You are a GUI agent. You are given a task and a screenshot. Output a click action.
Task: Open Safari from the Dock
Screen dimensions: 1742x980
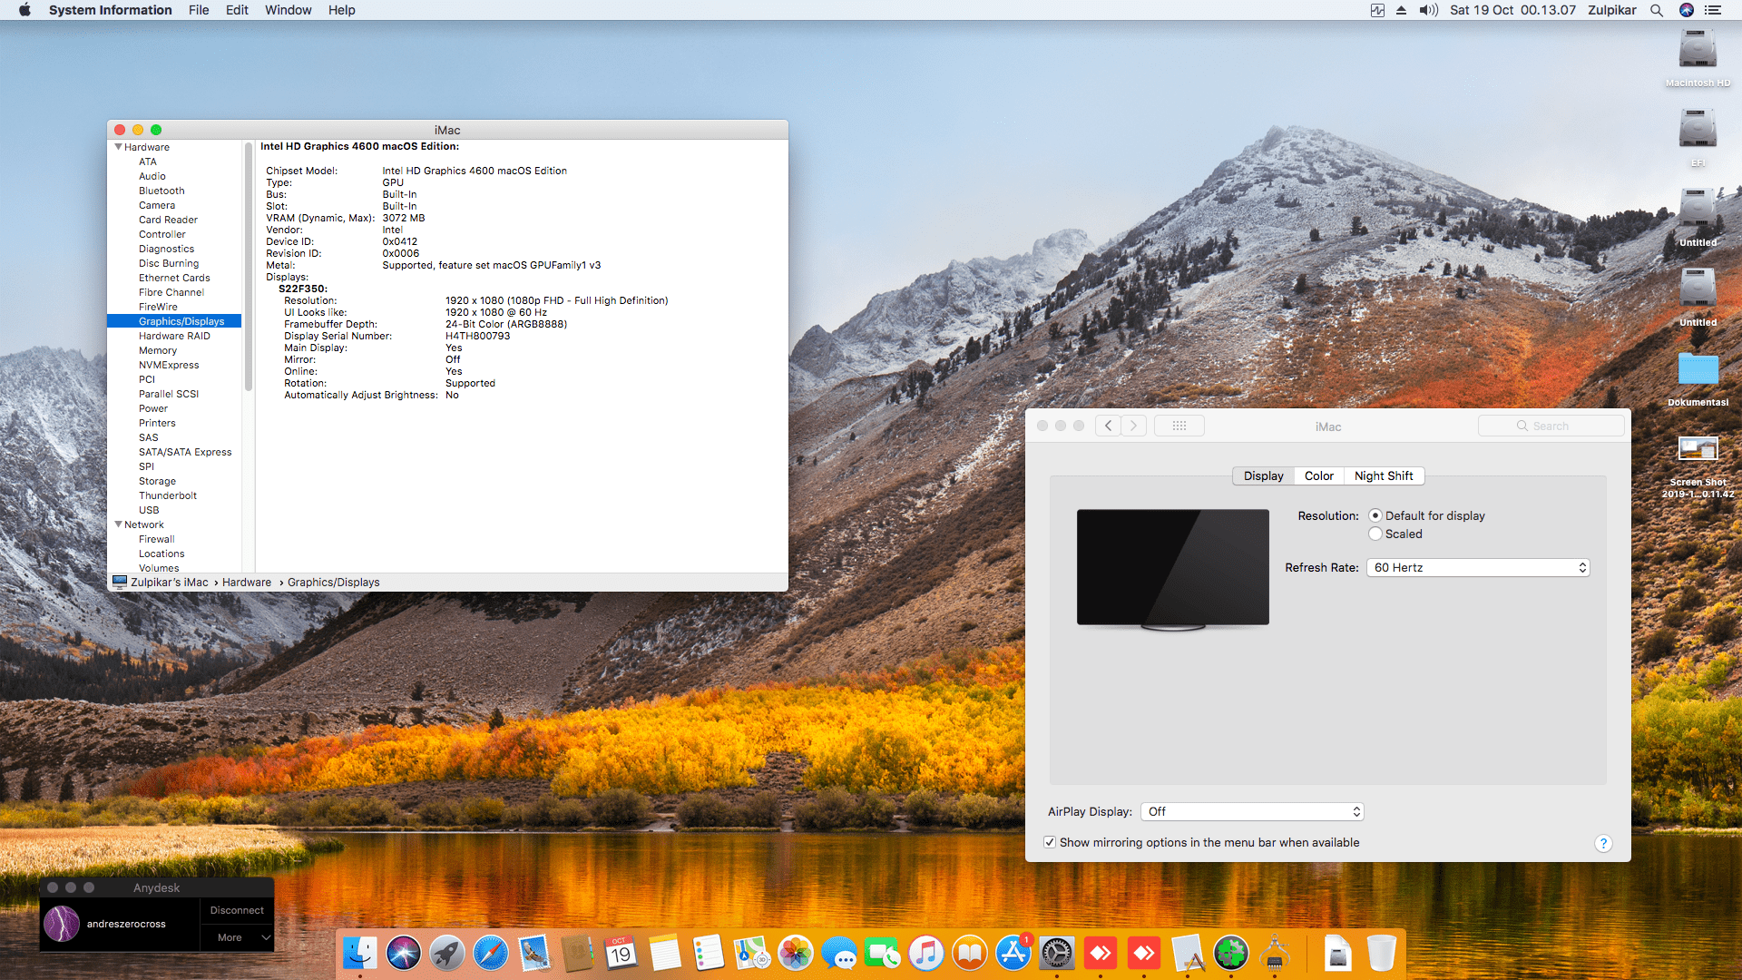[x=491, y=954]
